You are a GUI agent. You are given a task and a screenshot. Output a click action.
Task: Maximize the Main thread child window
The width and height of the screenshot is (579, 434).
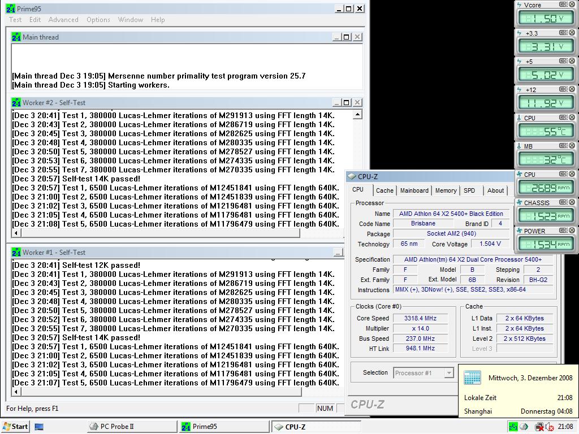tap(347, 37)
